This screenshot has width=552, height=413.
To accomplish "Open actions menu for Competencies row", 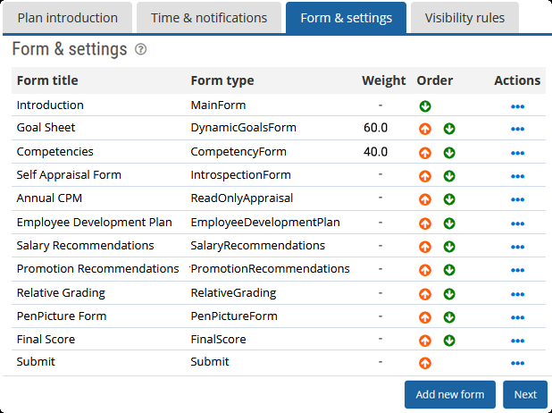I will (517, 153).
